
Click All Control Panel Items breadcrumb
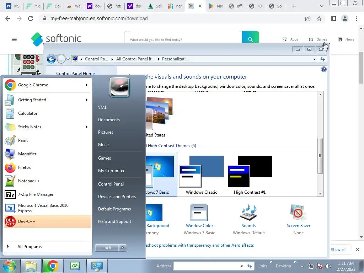tap(135, 59)
